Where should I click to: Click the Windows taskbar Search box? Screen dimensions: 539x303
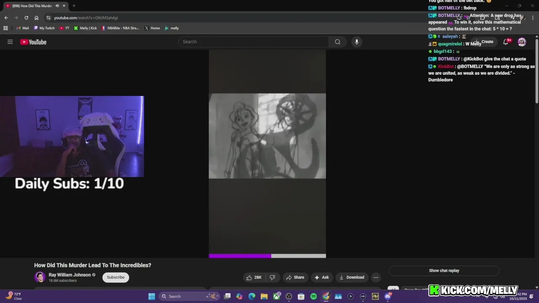(189, 296)
